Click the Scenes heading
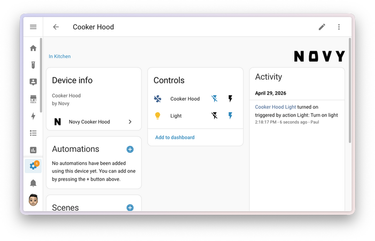 pos(65,207)
